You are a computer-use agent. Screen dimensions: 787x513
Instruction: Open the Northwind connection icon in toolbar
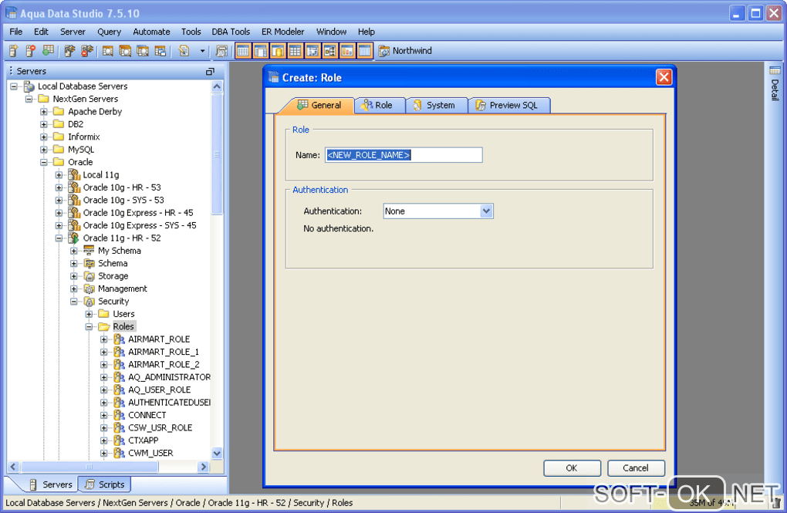click(x=384, y=51)
